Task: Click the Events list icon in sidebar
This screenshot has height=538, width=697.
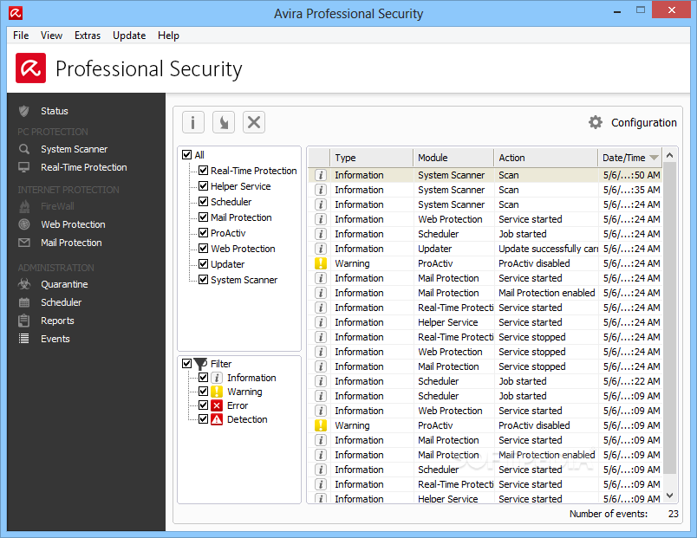Action: tap(24, 339)
